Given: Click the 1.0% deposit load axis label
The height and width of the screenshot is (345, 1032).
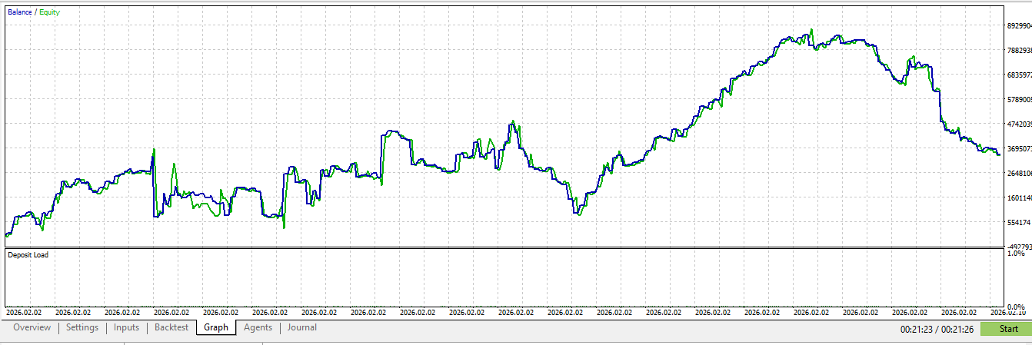Looking at the screenshot, I should point(1015,253).
